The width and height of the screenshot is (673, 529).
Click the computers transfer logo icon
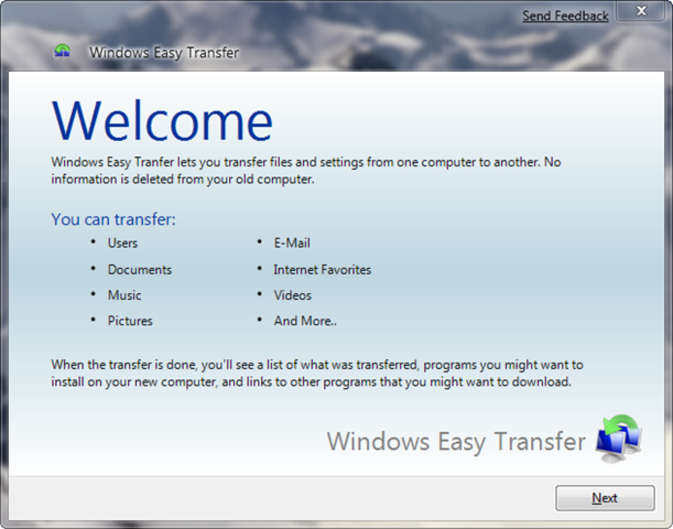pos(619,438)
